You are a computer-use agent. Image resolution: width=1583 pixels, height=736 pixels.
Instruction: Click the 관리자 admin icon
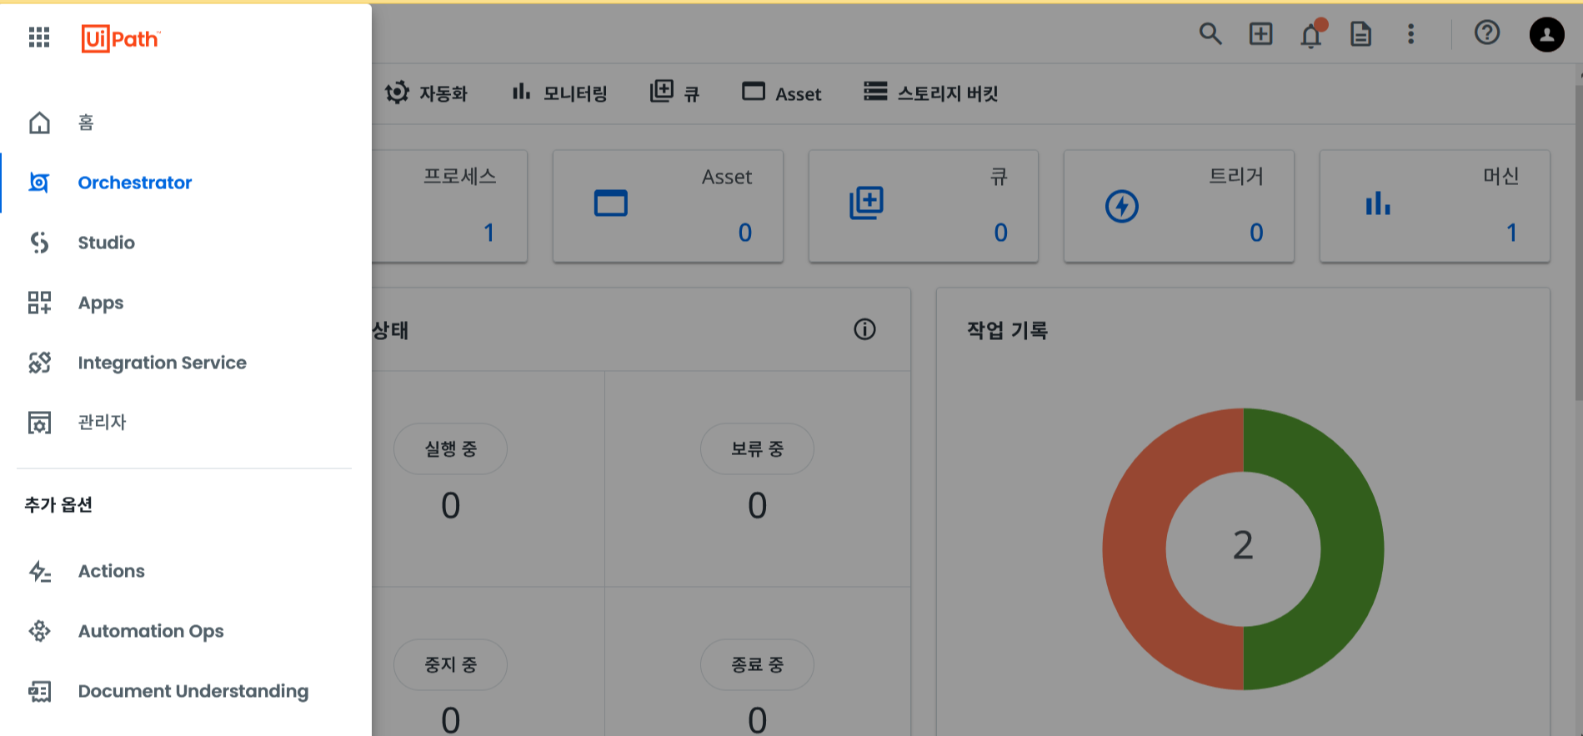(x=39, y=423)
